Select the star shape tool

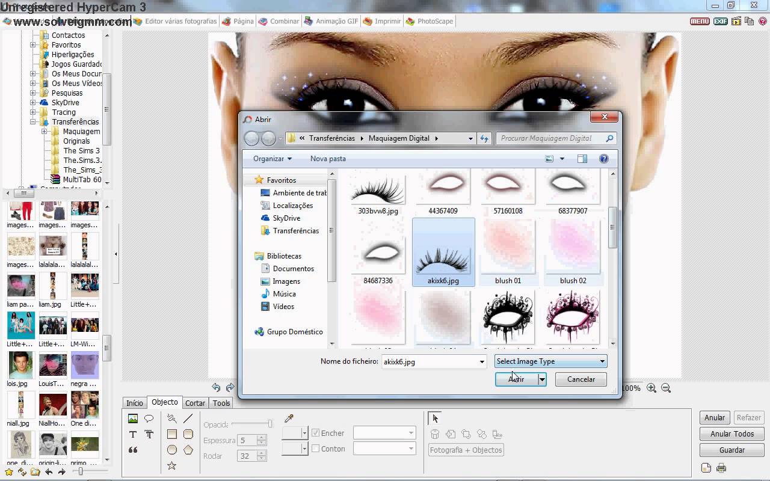tap(172, 465)
